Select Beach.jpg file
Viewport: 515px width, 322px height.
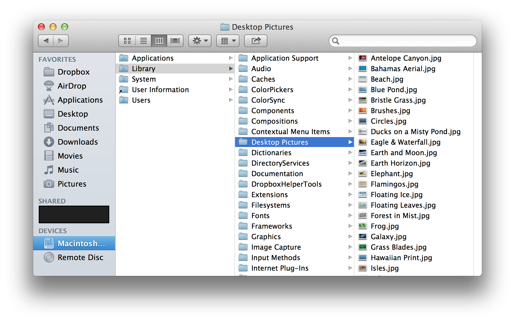pyautogui.click(x=414, y=79)
